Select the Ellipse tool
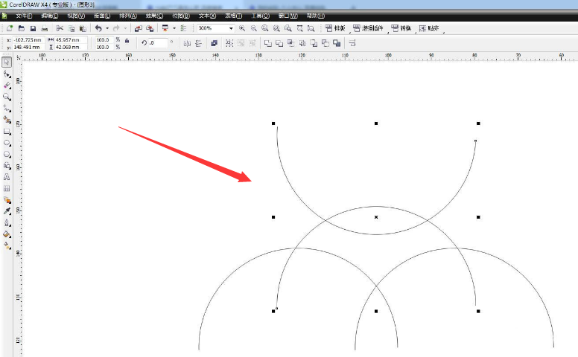Viewport: 578px width, 357px height. 7,142
